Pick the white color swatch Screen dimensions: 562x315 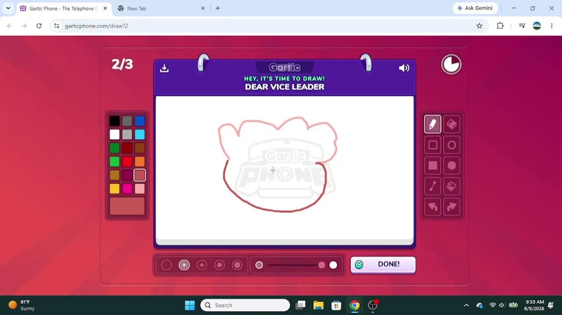coord(115,135)
